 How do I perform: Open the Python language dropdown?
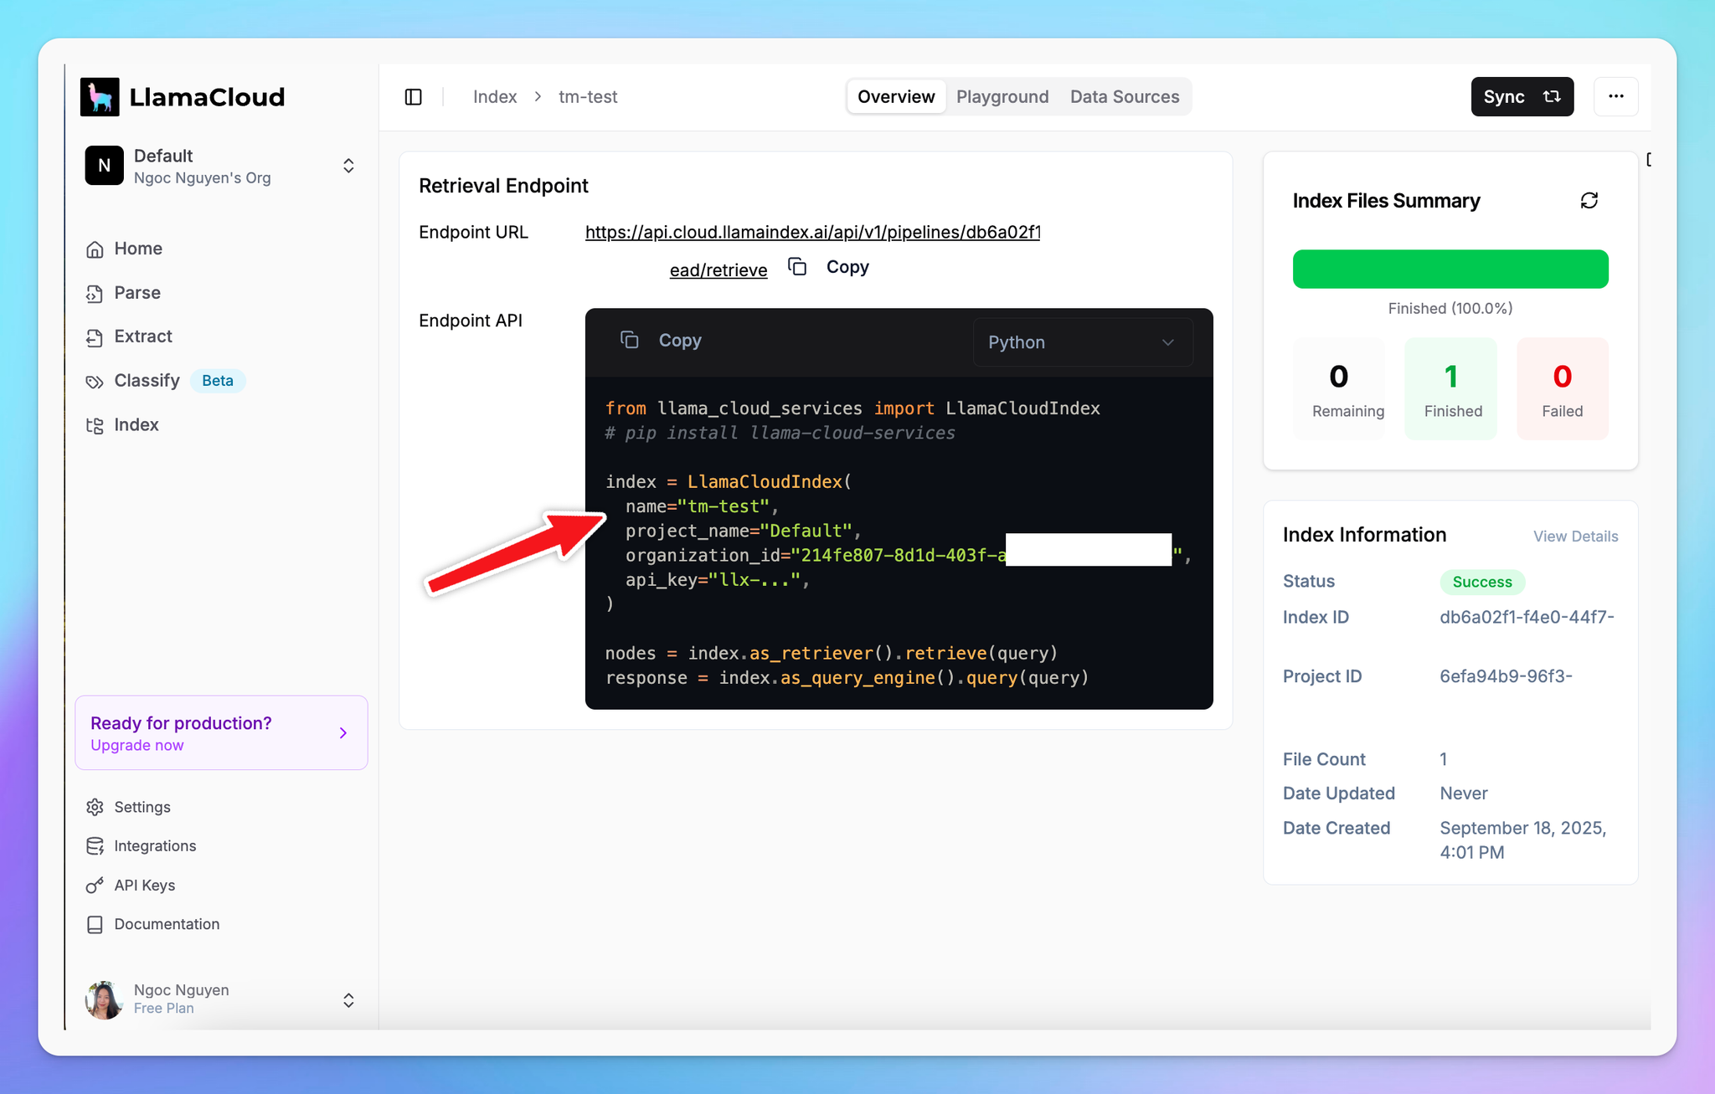(x=1082, y=342)
